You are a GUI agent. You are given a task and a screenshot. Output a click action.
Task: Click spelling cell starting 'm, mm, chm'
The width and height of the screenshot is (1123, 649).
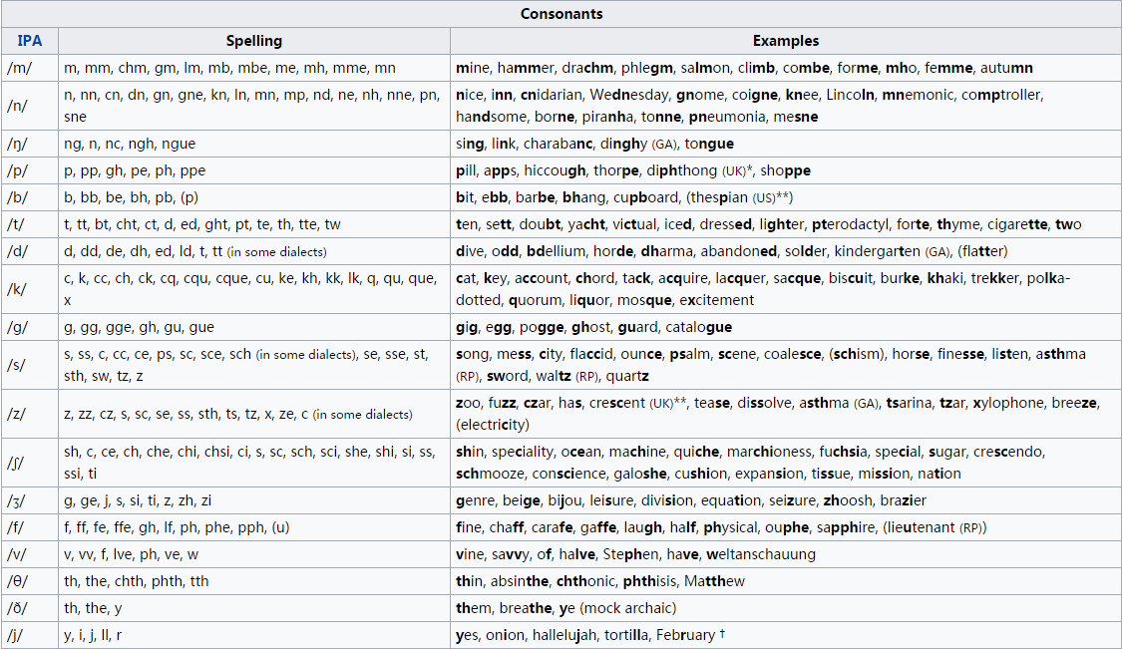[x=254, y=68]
